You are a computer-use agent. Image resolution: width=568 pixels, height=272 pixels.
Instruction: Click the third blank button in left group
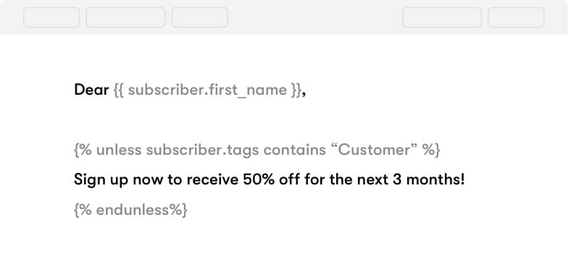coord(200,17)
